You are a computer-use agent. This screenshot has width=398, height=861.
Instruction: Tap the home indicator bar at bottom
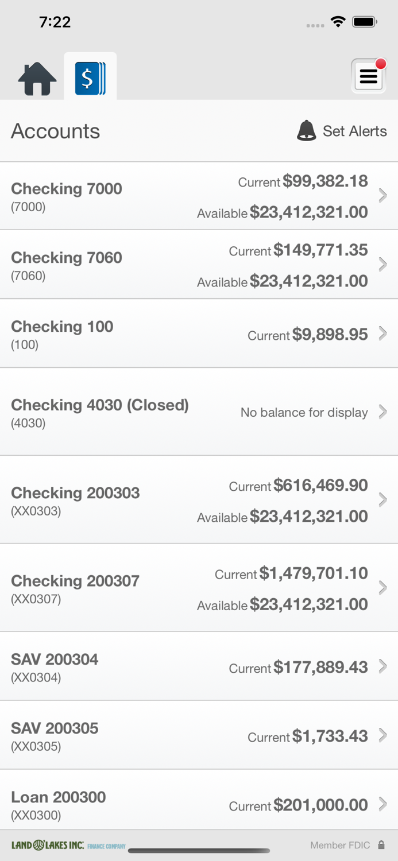[x=199, y=851]
